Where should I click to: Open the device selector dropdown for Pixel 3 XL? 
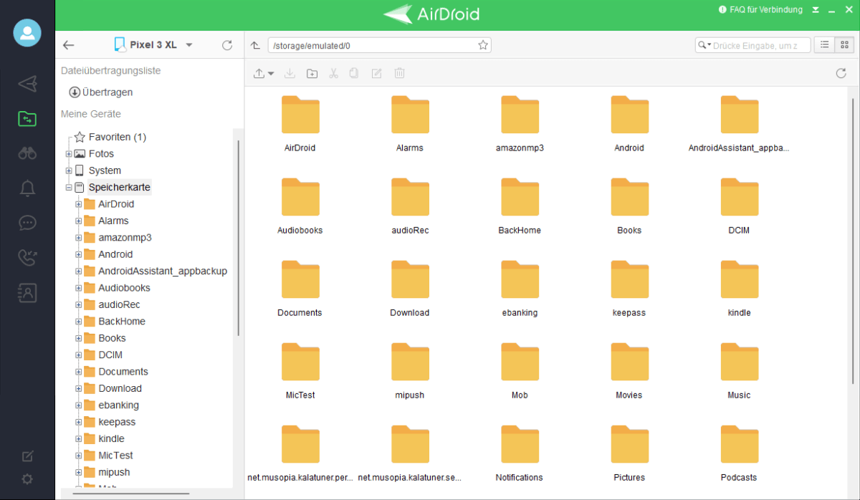point(189,45)
